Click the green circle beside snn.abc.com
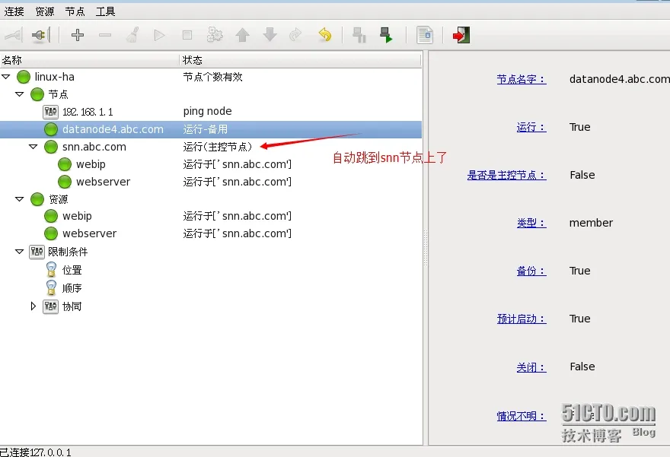670x457 pixels. pos(51,147)
